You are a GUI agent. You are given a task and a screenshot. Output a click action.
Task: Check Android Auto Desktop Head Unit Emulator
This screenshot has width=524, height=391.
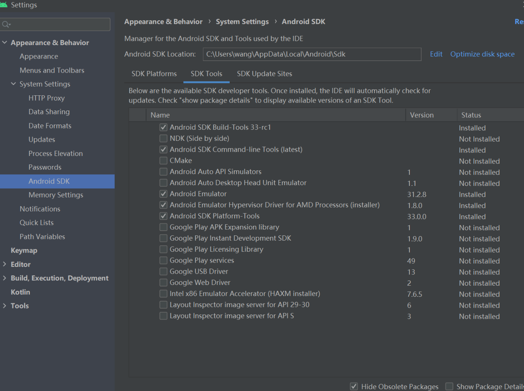point(163,183)
